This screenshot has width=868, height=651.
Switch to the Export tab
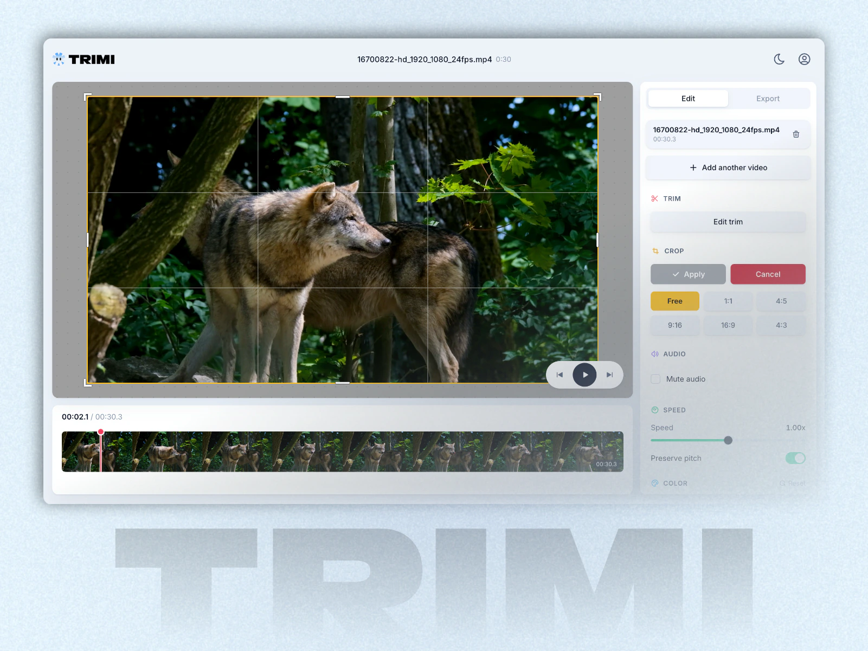pos(768,99)
